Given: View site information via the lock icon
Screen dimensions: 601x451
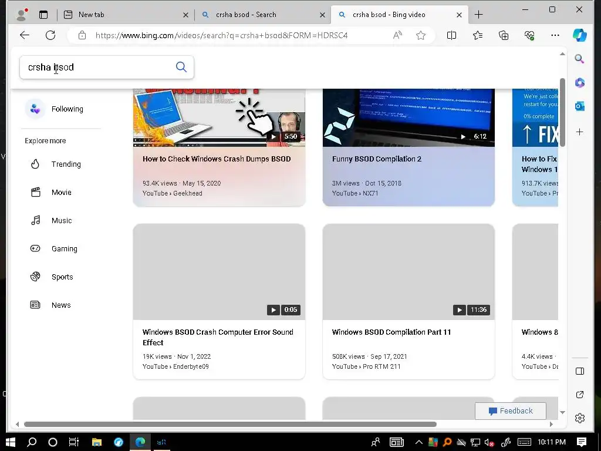Looking at the screenshot, I should tap(82, 35).
